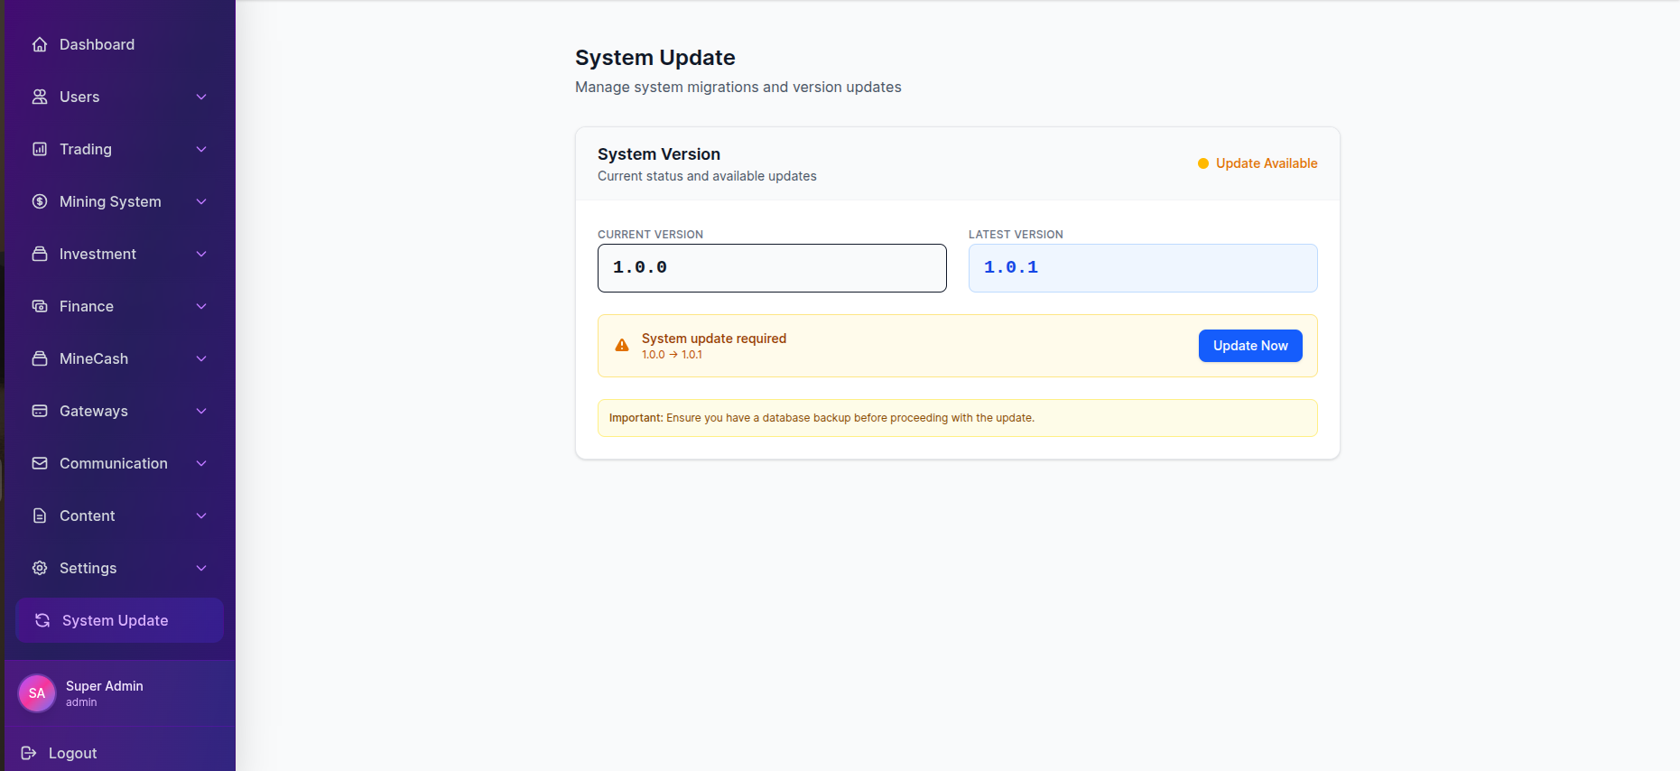The width and height of the screenshot is (1680, 771).
Task: Expand the Content submenu chevron
Action: 201,516
